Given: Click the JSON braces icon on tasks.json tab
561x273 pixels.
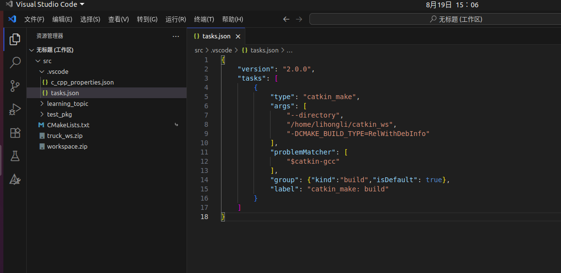Looking at the screenshot, I should [196, 36].
